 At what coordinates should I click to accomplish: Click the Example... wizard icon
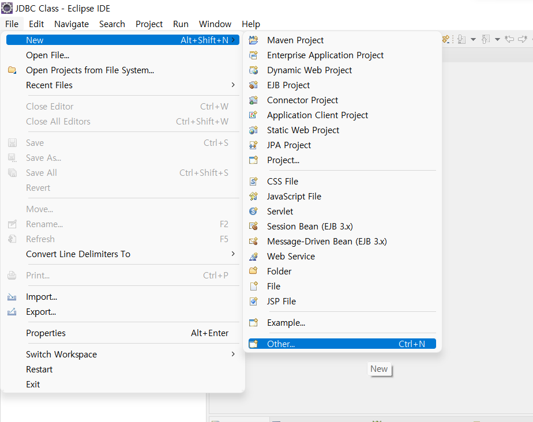point(253,322)
